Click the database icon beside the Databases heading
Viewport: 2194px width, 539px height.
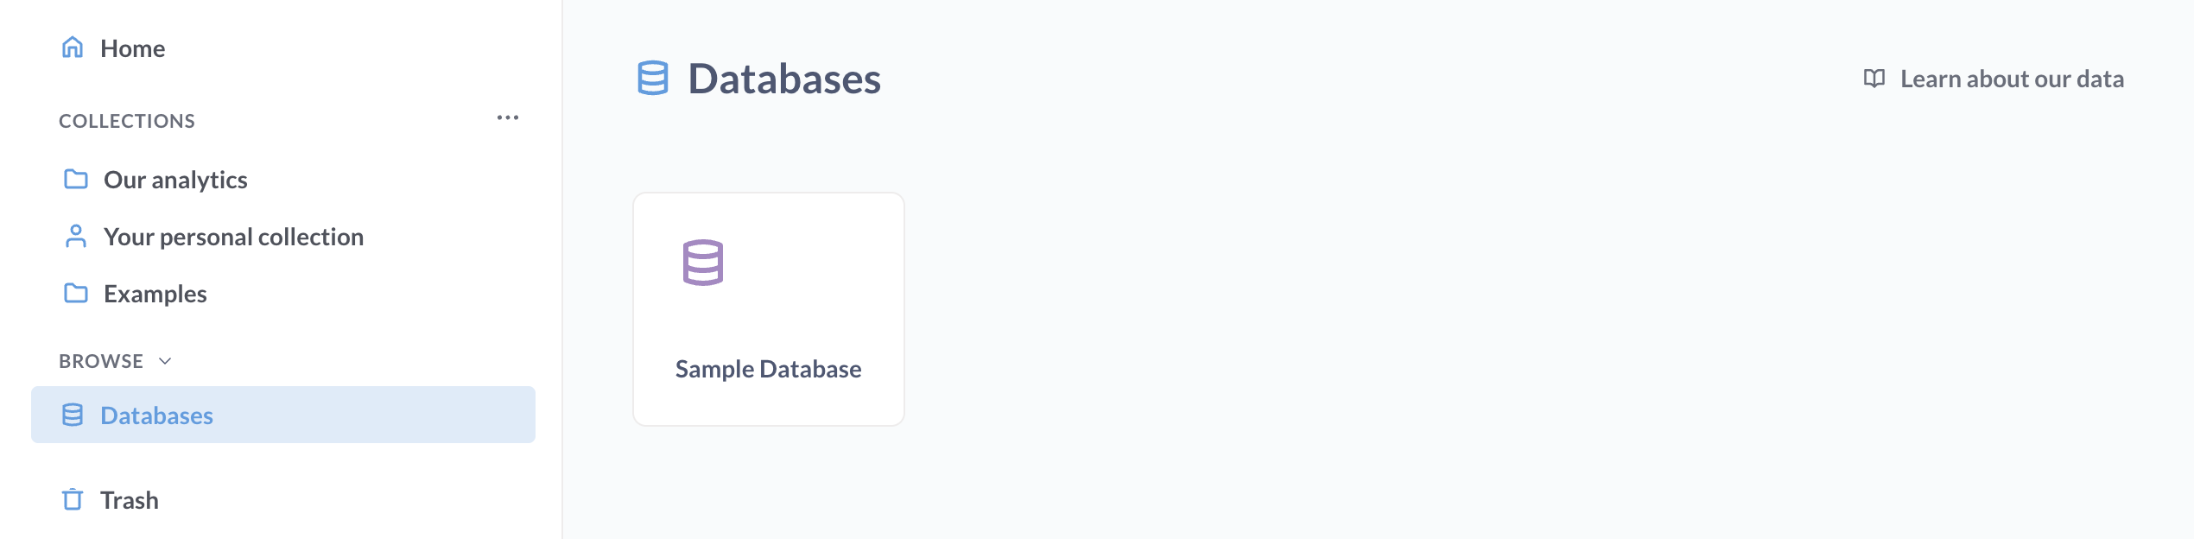pos(652,79)
